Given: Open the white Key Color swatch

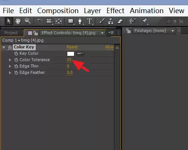Looking at the screenshot, I should pyautogui.click(x=71, y=54).
